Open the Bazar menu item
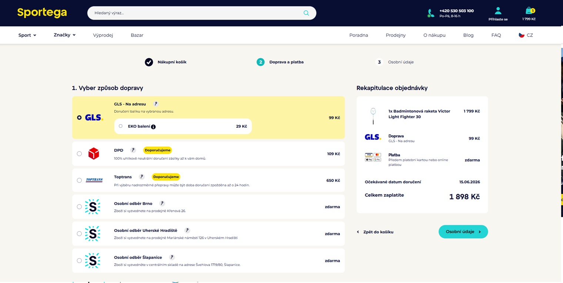 point(137,35)
